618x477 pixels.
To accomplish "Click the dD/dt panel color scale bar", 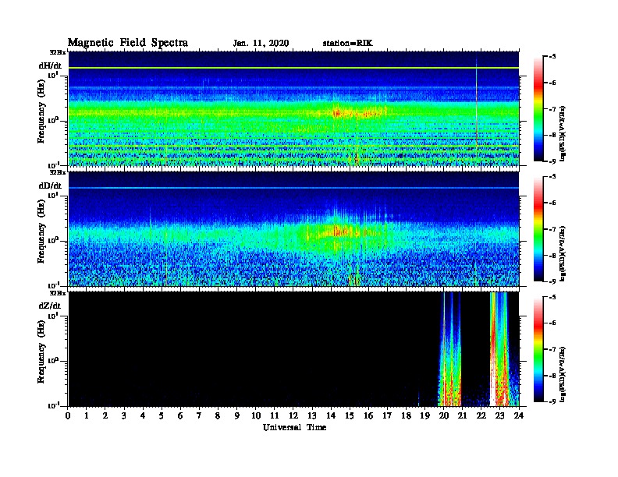I will 538,229.
